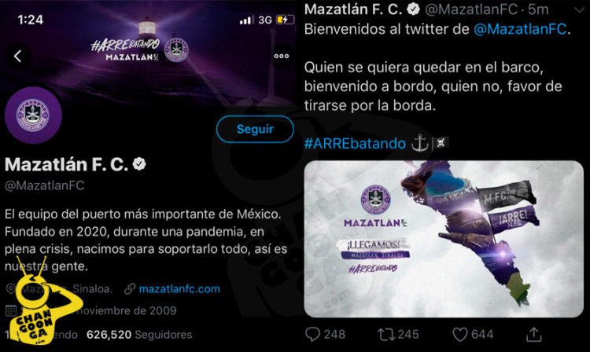Open the mazatlanfc.com website link
The height and width of the screenshot is (352, 590).
pyautogui.click(x=179, y=289)
